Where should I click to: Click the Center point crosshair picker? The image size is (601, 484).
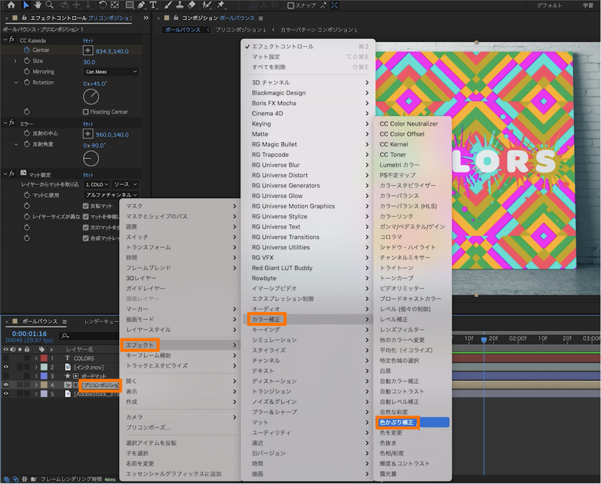tap(88, 50)
